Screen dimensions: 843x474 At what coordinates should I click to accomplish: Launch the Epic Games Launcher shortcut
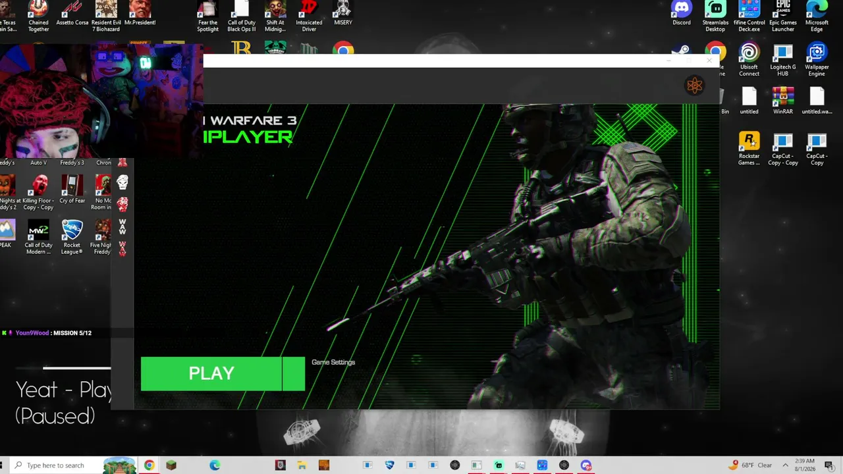783,16
